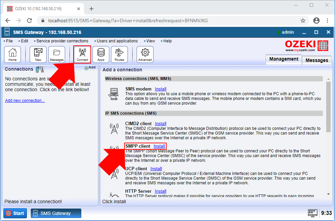335x221 pixels.
Task: Install the SMPP client
Action: point(159,146)
